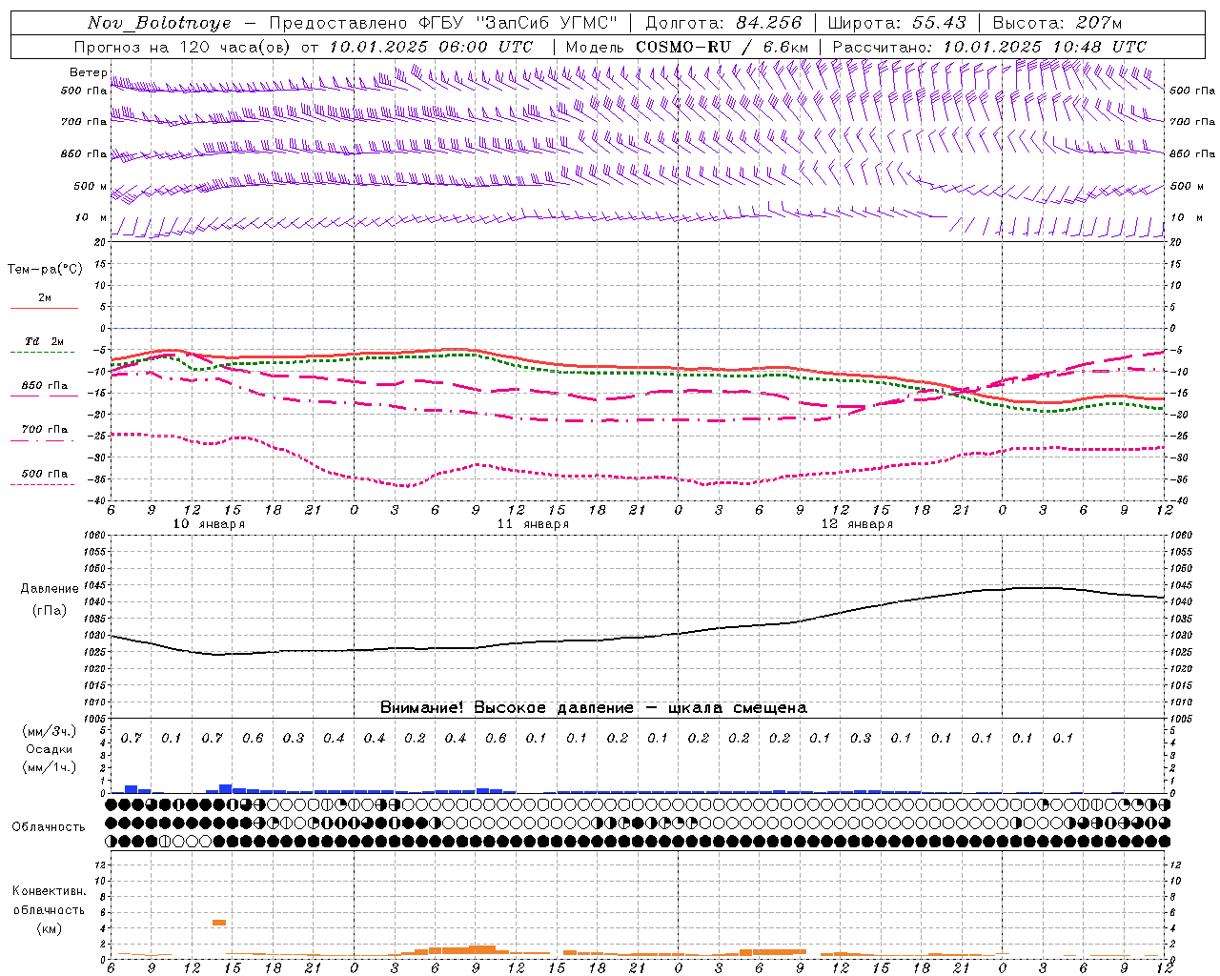Click the forecast start time 10.01.2025 06:00 UTC
This screenshot has height=976, width=1220.
click(432, 47)
